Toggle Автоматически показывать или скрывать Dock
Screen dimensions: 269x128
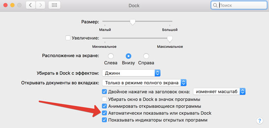[104, 113]
